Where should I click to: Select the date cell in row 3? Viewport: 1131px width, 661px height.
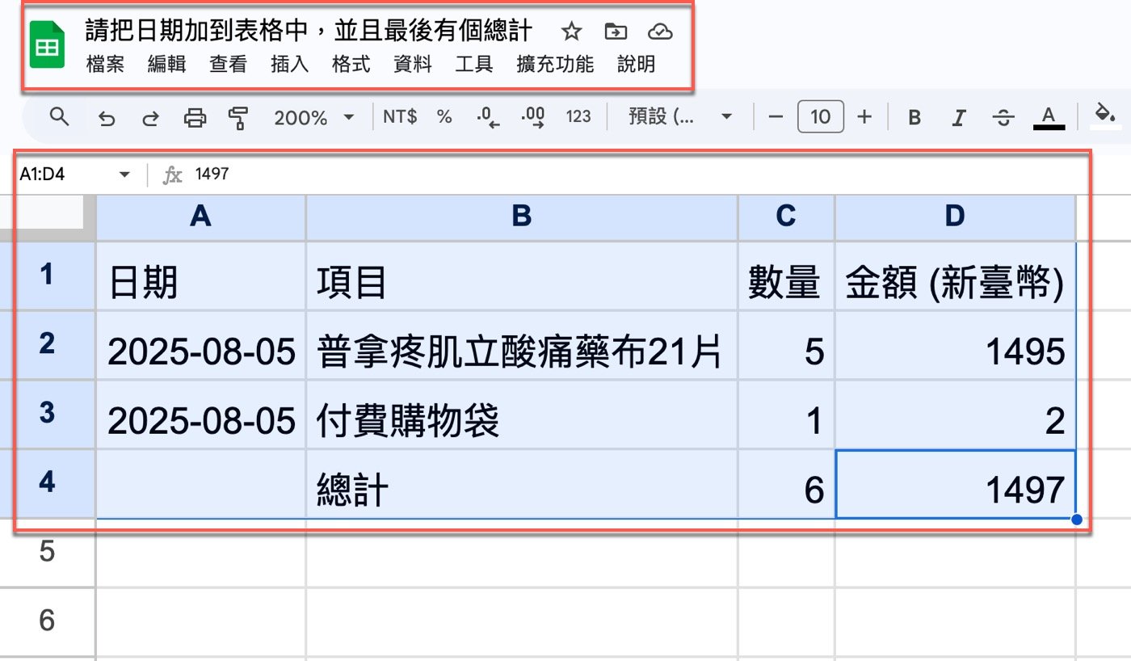coord(200,414)
